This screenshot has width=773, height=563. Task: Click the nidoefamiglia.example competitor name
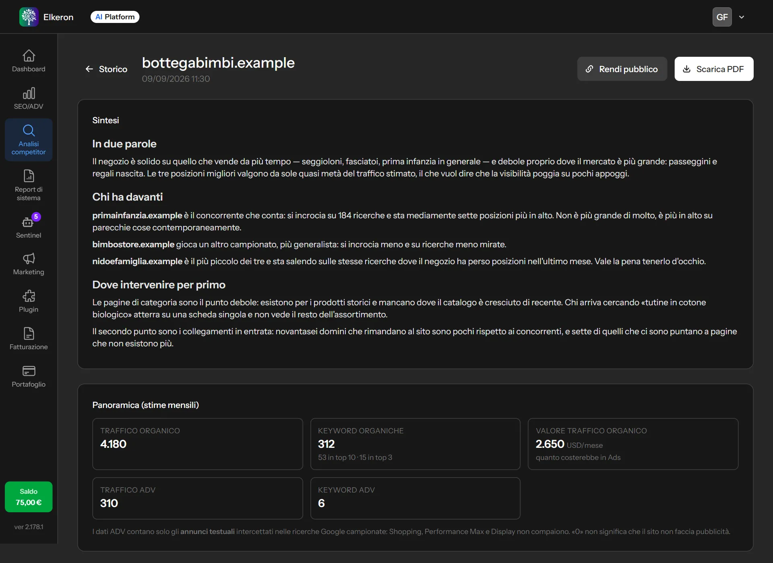point(137,261)
